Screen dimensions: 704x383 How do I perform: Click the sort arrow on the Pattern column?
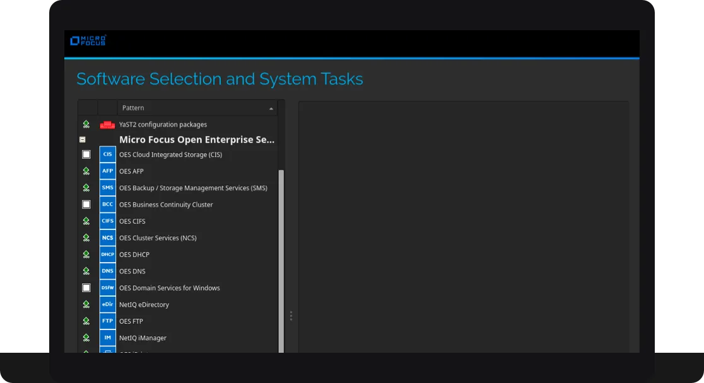coord(271,108)
